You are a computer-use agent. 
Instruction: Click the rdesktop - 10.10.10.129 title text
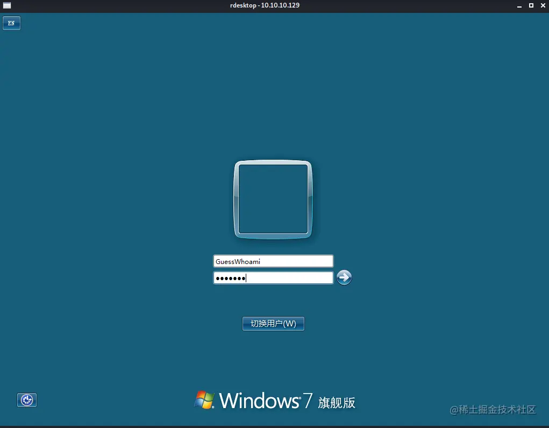coord(265,5)
